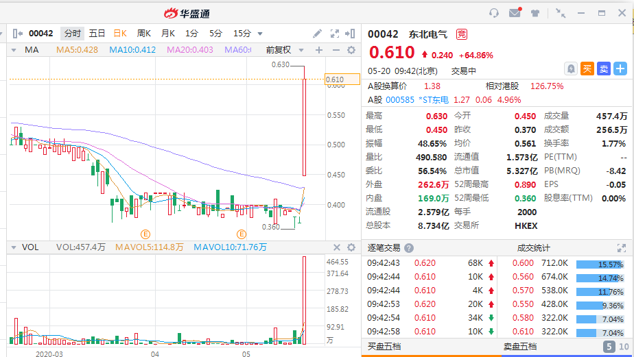Click the 14.74% distribution bar
Viewport: 634px width, 357px height.
(x=600, y=279)
